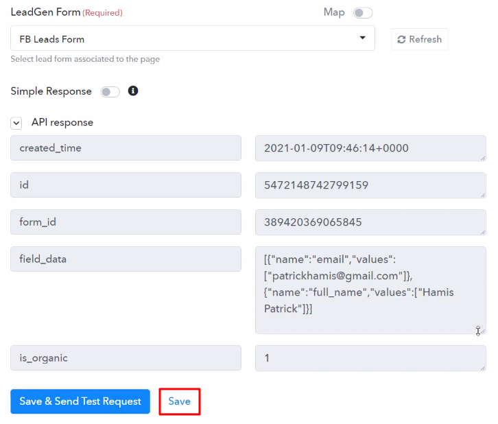This screenshot has height=424, width=498.
Task: Click the Simple Response info icon
Action: tap(133, 91)
